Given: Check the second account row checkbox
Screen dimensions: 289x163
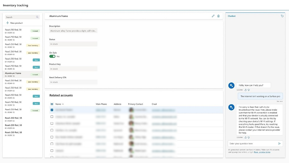Looking at the screenshot, I should [x=52, y=117].
